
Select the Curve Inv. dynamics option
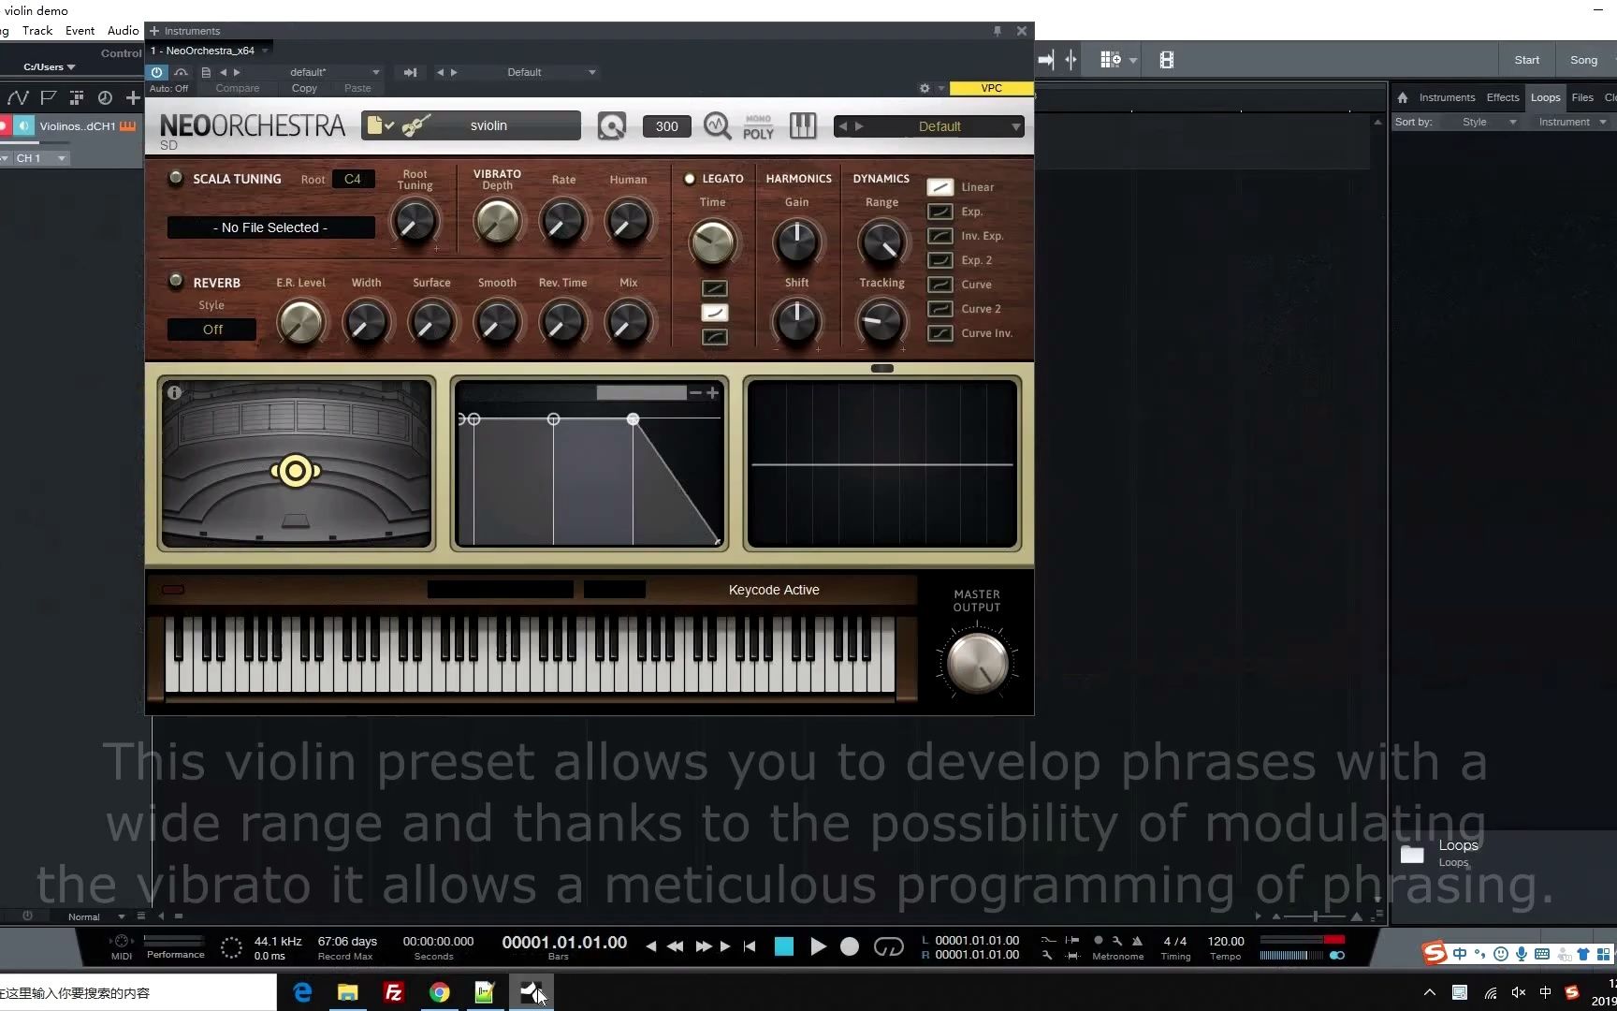click(x=940, y=333)
